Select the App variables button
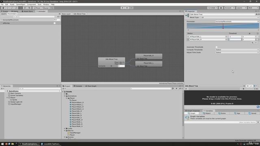This screenshot has width=260, height=146. click(237, 114)
